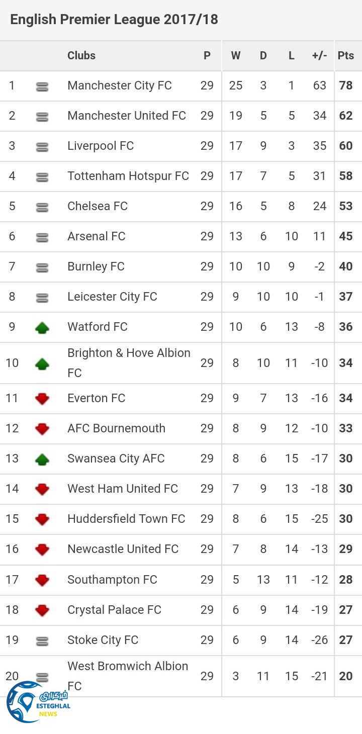Viewport: 362px width, 734px height.
Task: Open Tottenham Hotspur FC club link
Action: coord(128,176)
